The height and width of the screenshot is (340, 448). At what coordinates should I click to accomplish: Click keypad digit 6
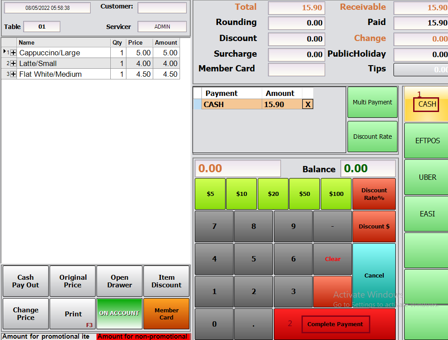pyautogui.click(x=293, y=259)
